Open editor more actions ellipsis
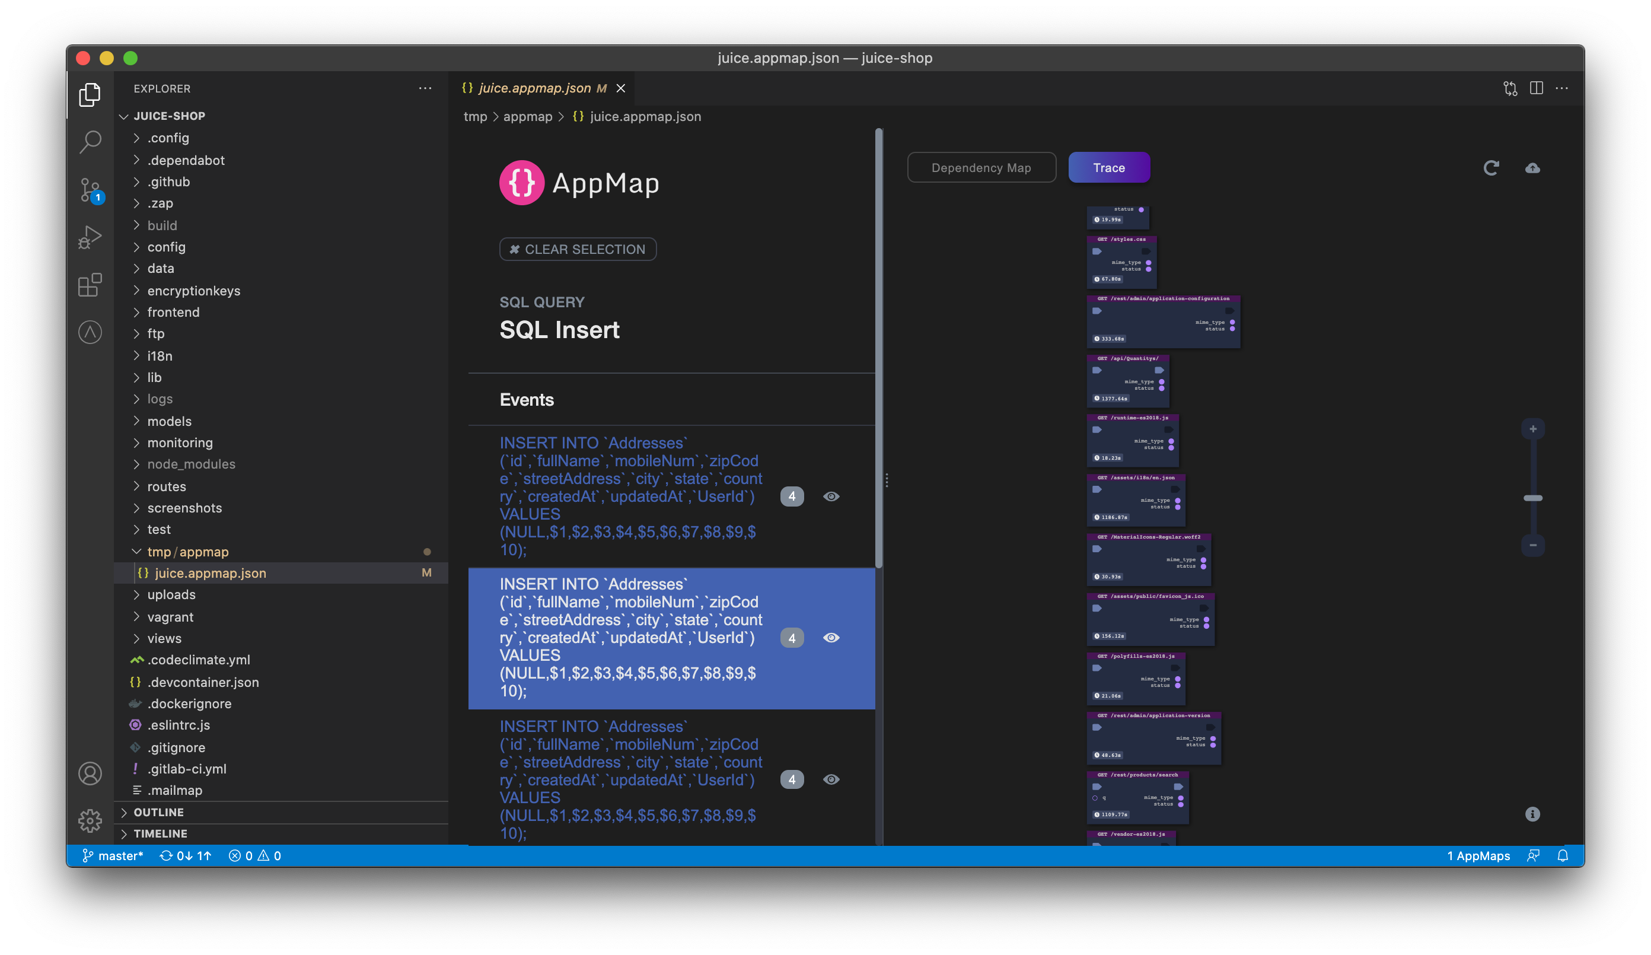This screenshot has height=955, width=1651. [1563, 88]
